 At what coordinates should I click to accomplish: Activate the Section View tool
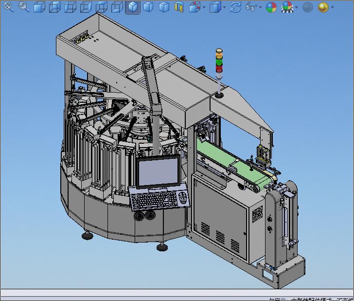[x=179, y=7]
